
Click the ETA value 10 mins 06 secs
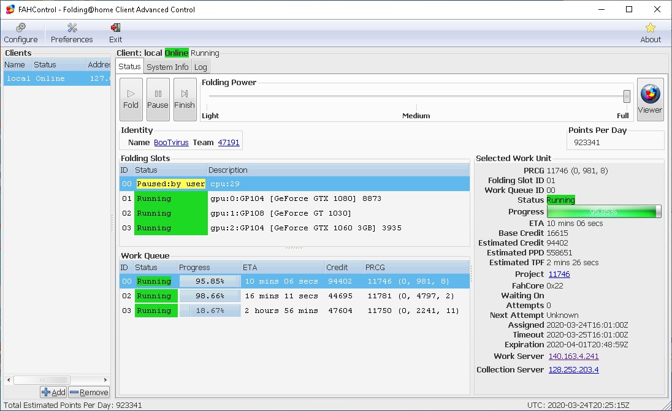coord(575,223)
